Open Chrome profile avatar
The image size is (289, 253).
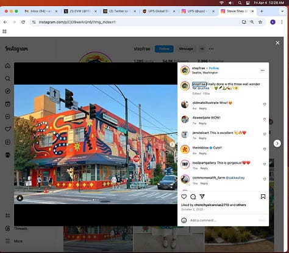(x=273, y=22)
